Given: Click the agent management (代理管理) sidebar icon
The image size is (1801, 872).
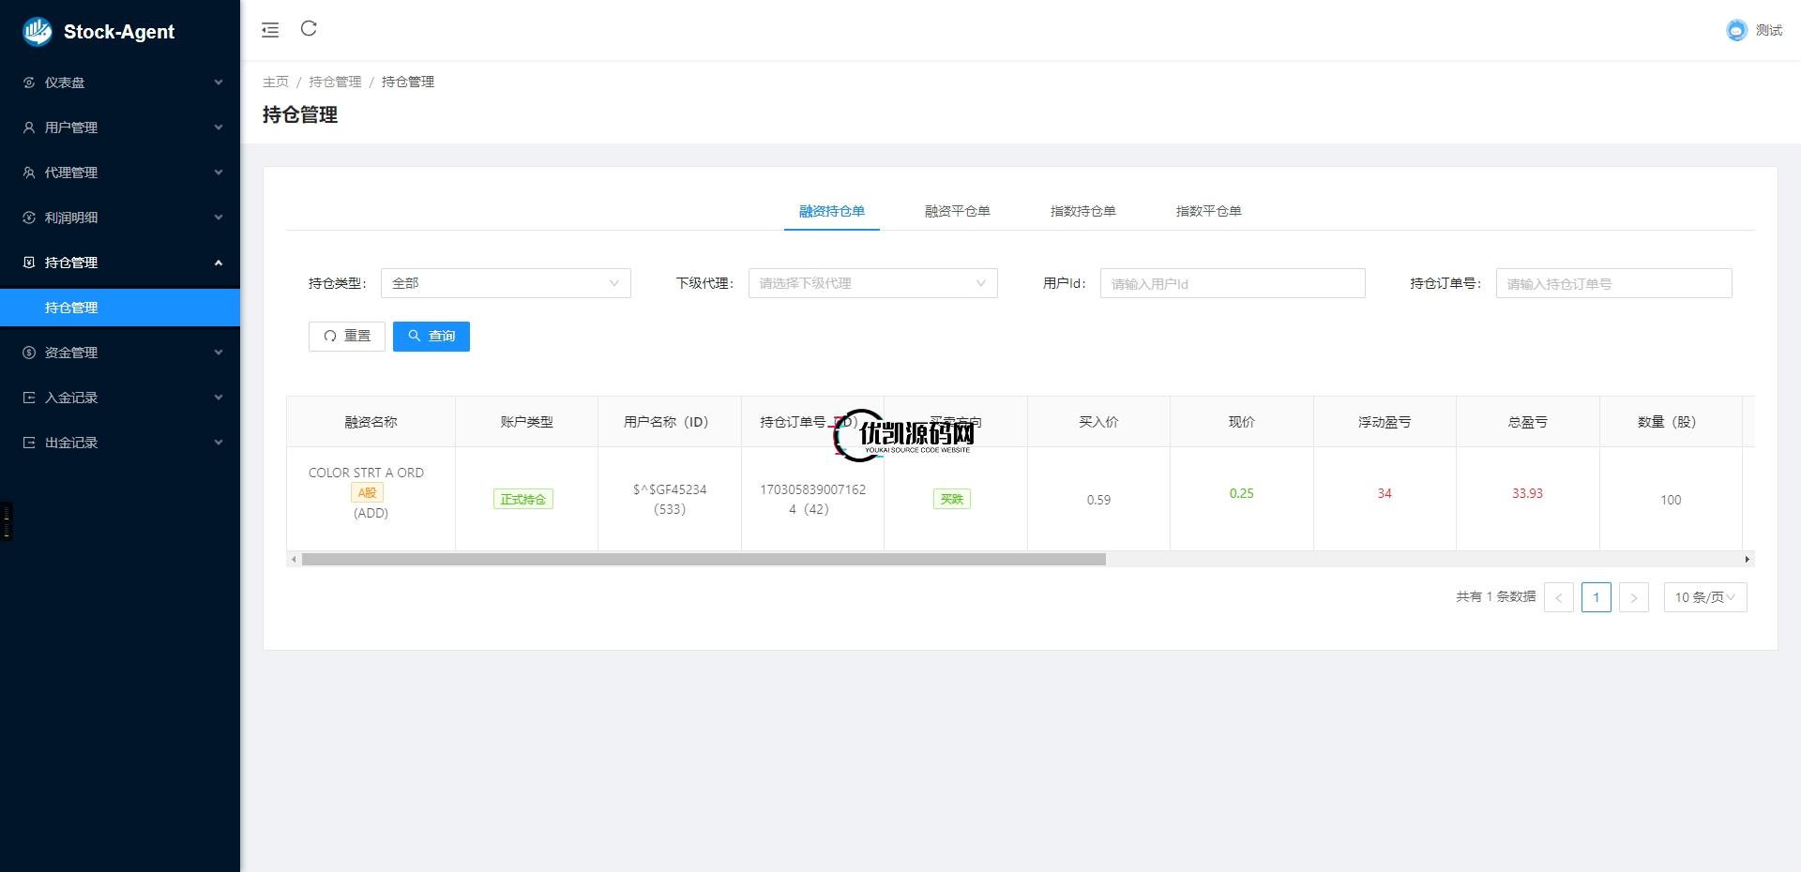Looking at the screenshot, I should [x=28, y=173].
